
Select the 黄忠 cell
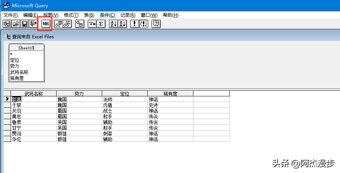[x=33, y=116]
